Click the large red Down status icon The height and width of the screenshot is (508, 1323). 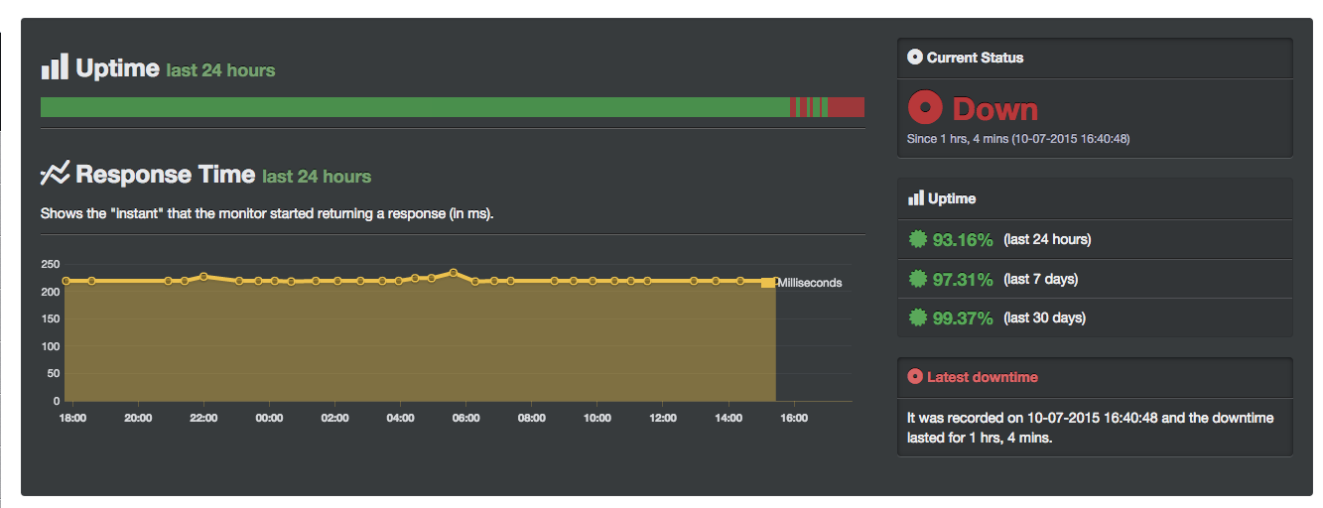925,107
